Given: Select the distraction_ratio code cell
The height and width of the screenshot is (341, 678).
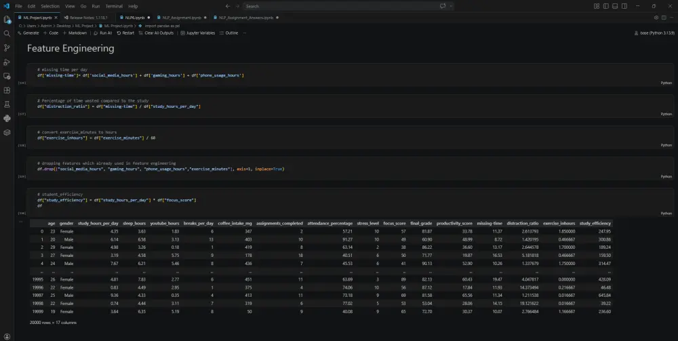Looking at the screenshot, I should 350,106.
